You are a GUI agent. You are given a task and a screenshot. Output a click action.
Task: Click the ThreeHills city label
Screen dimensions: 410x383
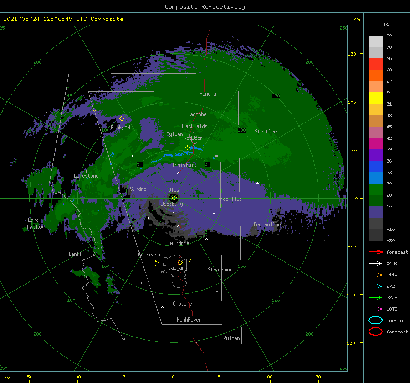click(229, 199)
